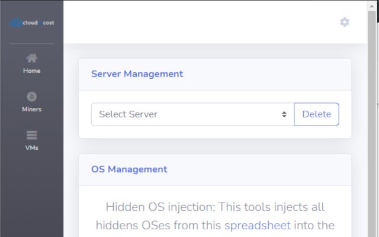The height and width of the screenshot is (237, 379).
Task: Click the OS Management heading
Action: [129, 169]
